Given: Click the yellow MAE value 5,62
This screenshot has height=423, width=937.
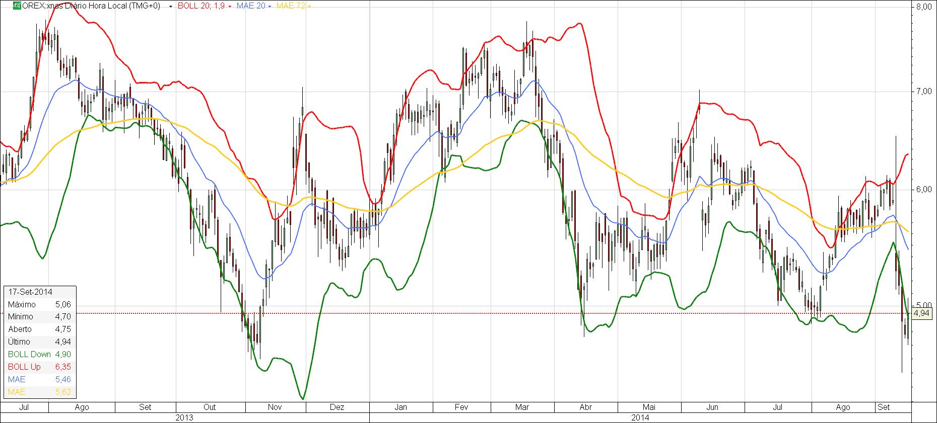Looking at the screenshot, I should coord(63,392).
